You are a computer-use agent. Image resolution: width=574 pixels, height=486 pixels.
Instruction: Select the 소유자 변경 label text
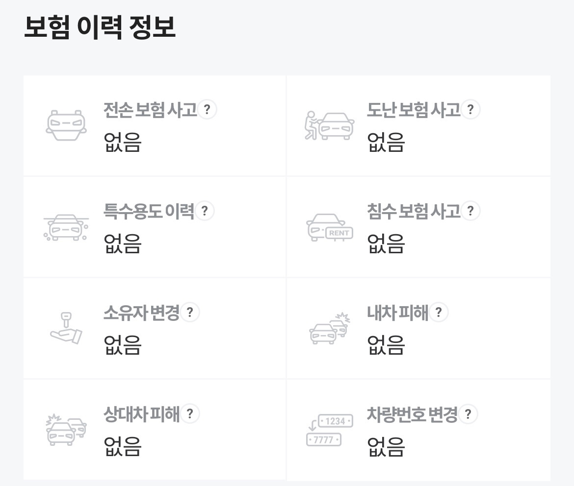142,313
